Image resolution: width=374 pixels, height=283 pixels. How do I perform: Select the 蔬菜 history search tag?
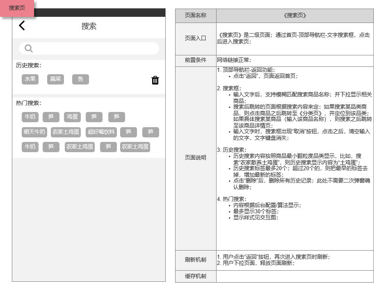pyautogui.click(x=55, y=79)
